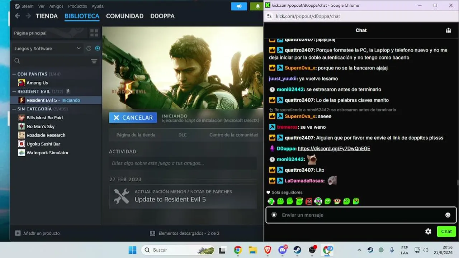Image resolution: width=459 pixels, height=258 pixels.
Task: Open the Windows Start menu
Action: point(132,250)
